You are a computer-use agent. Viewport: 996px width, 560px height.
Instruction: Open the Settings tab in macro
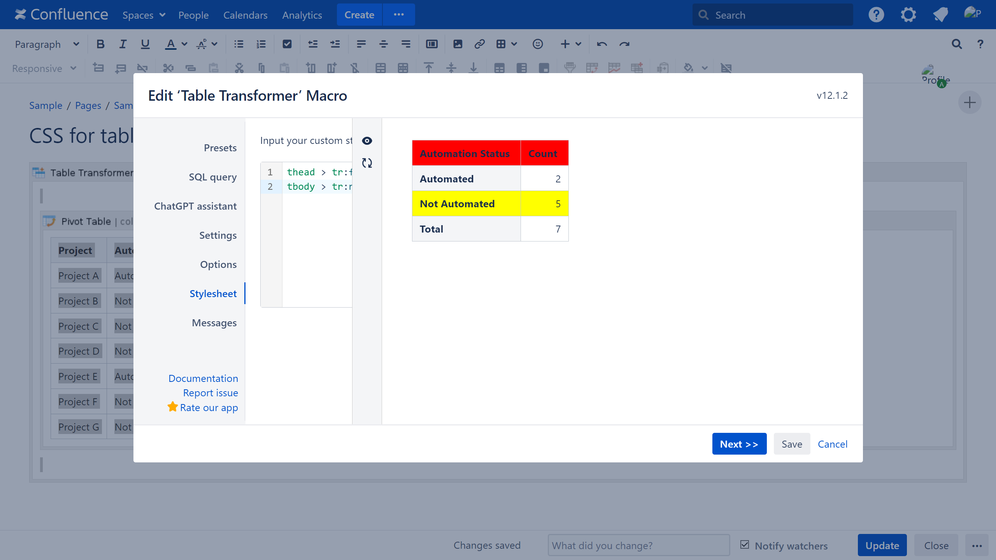(217, 235)
